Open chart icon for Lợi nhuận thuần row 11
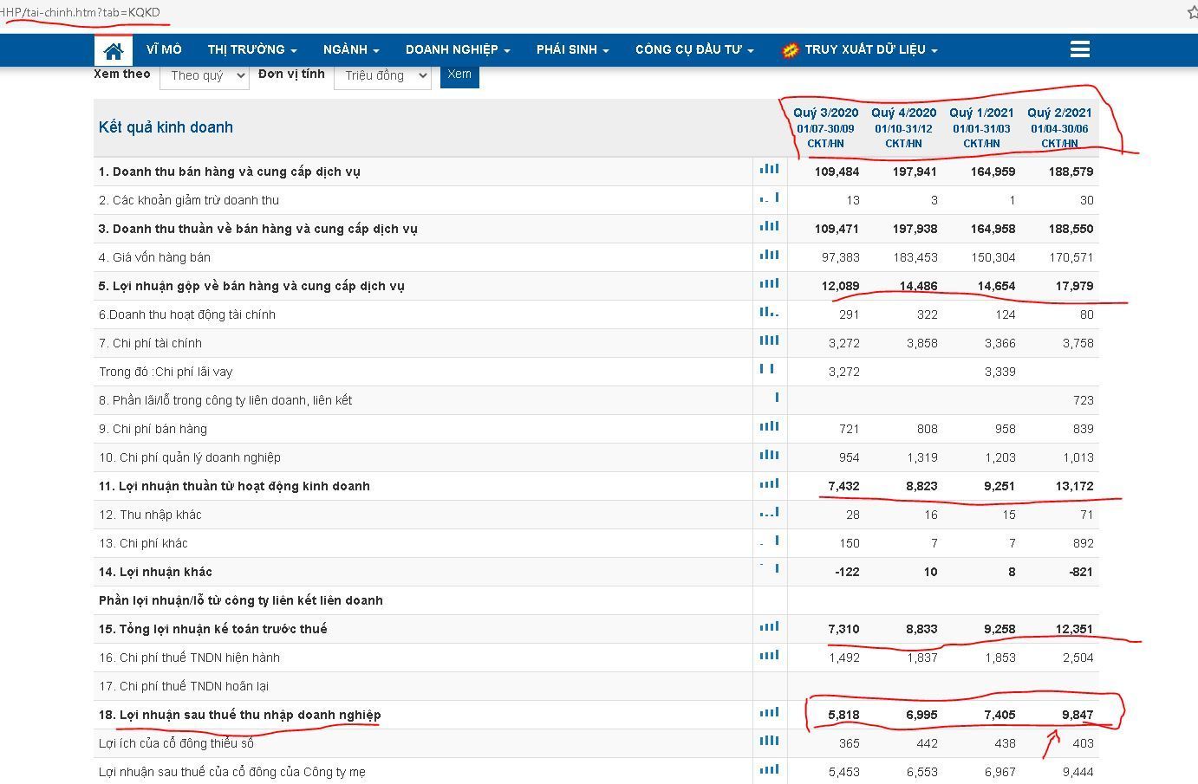 pyautogui.click(x=769, y=484)
